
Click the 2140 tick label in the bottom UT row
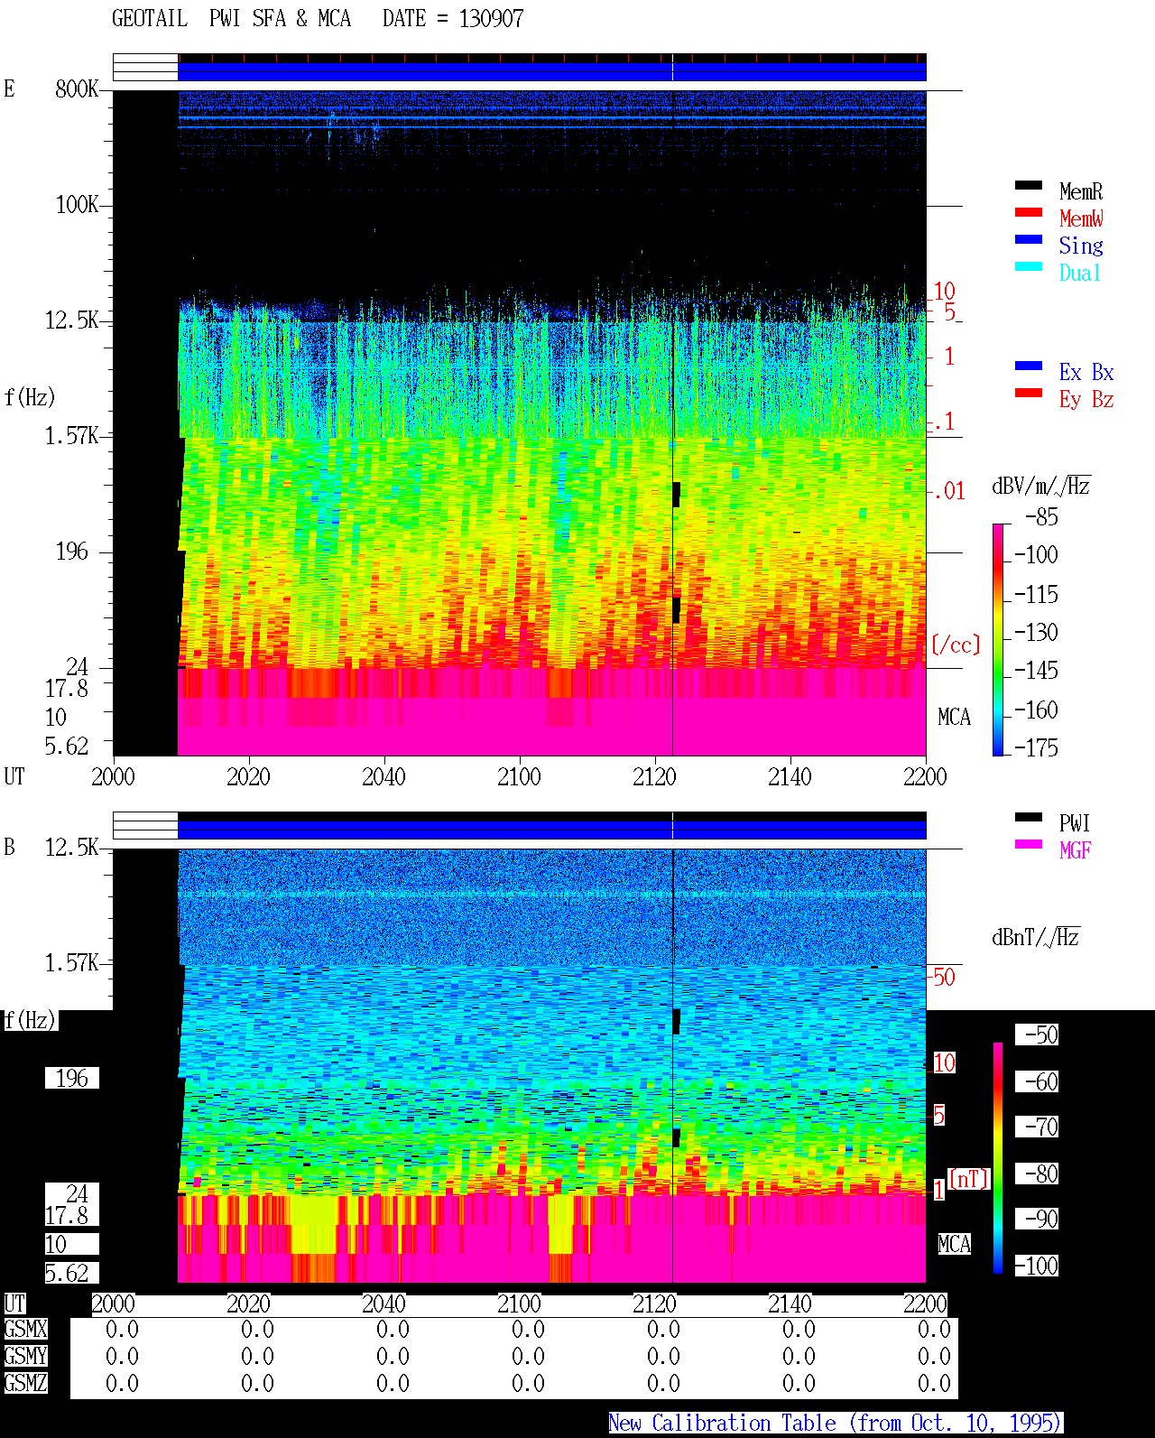[x=790, y=1304]
